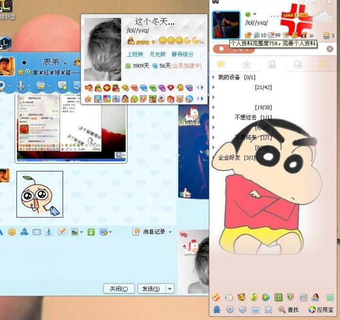
Task: Open the shopping cart icon in QQ header
Action: point(286,35)
